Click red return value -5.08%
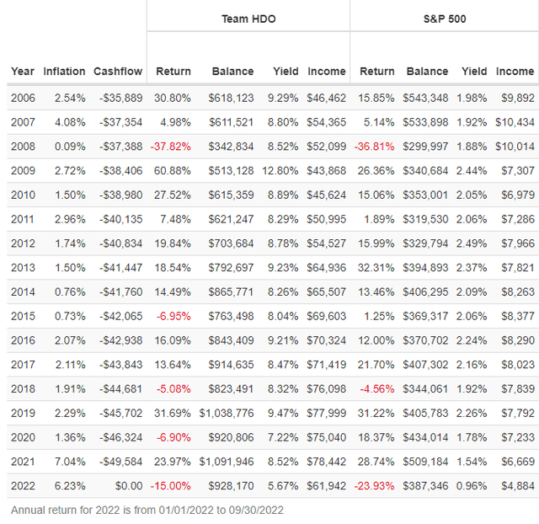This screenshot has width=539, height=524. [x=173, y=389]
